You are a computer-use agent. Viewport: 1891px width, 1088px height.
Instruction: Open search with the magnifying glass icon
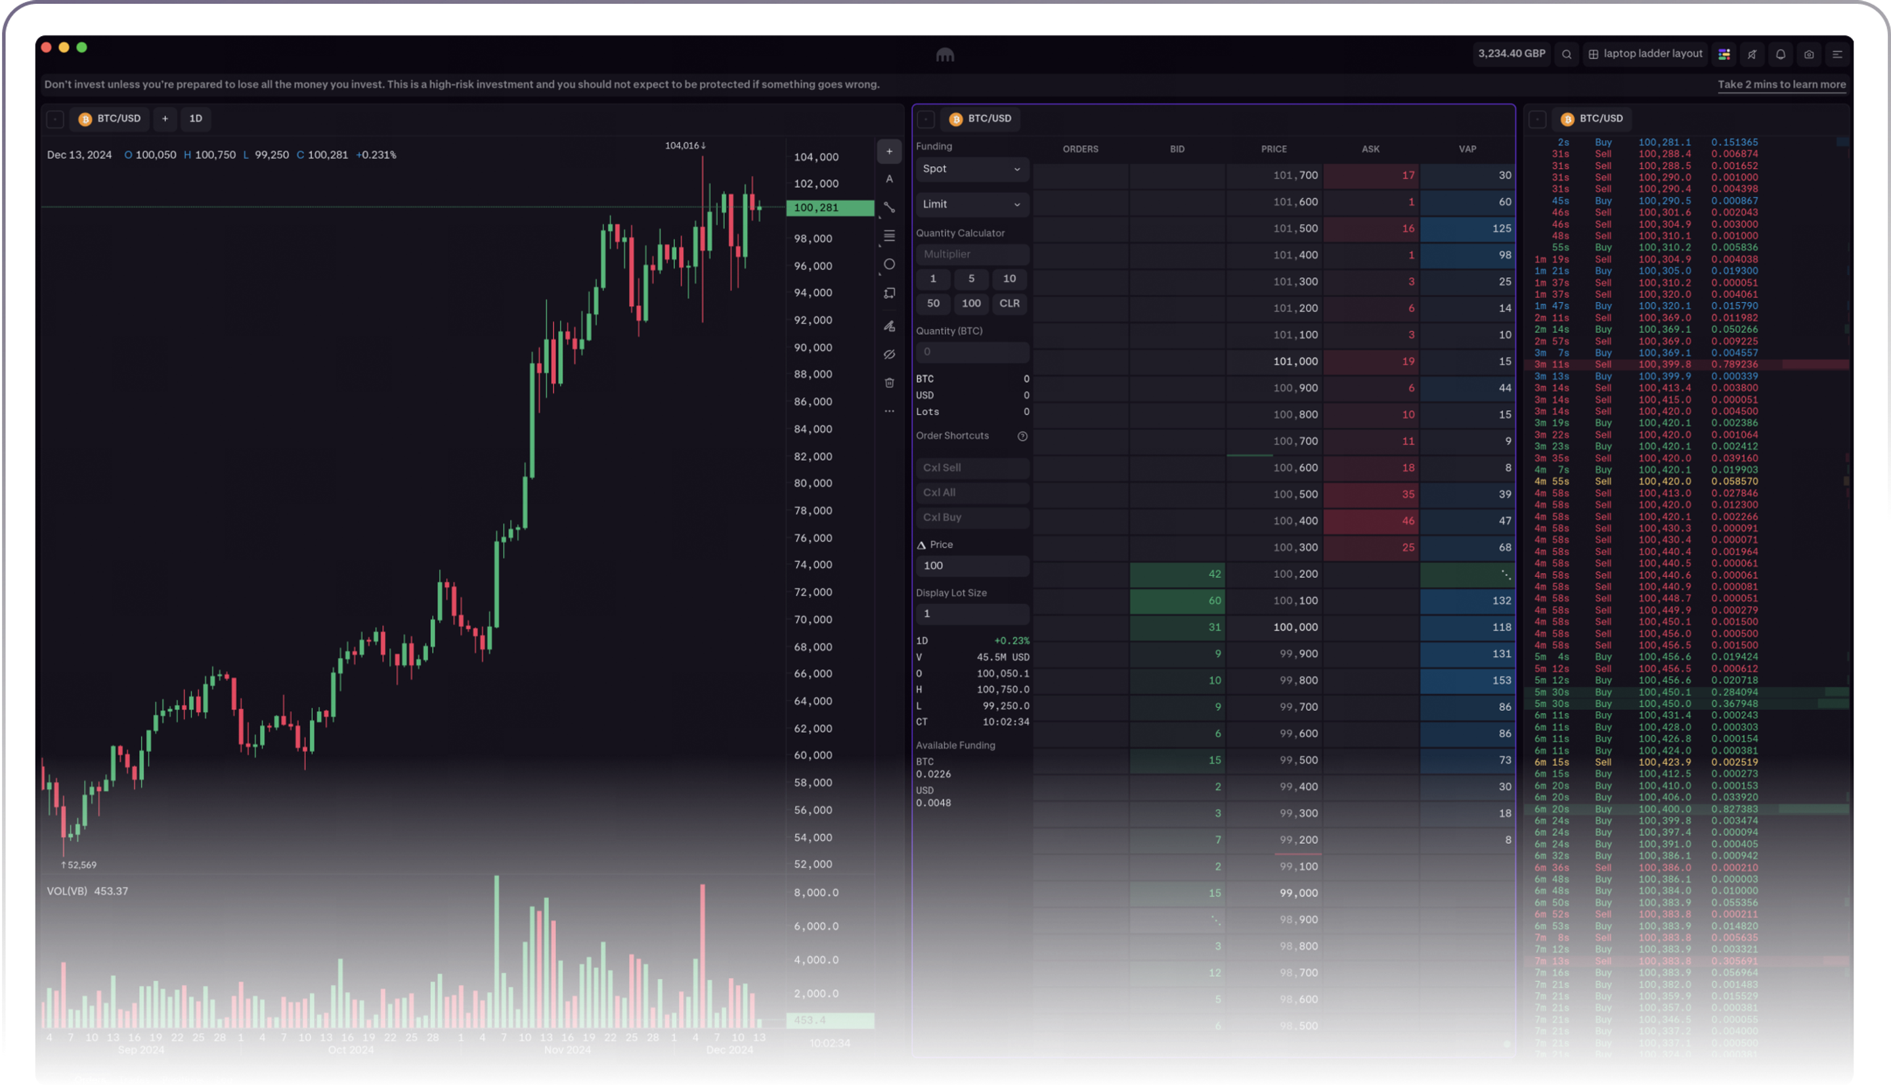(1567, 54)
